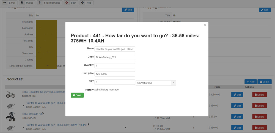Expand the arrow next to Ticket Upgrade Kit
Screen dimensions: 275x133
(43, 113)
